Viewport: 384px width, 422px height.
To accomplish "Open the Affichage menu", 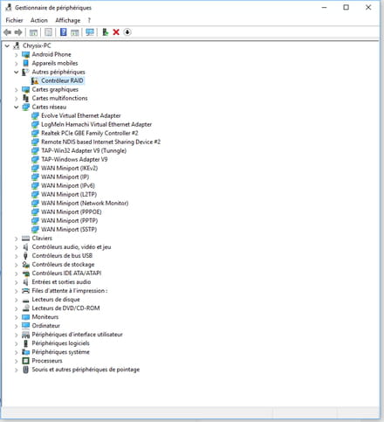I will click(68, 20).
